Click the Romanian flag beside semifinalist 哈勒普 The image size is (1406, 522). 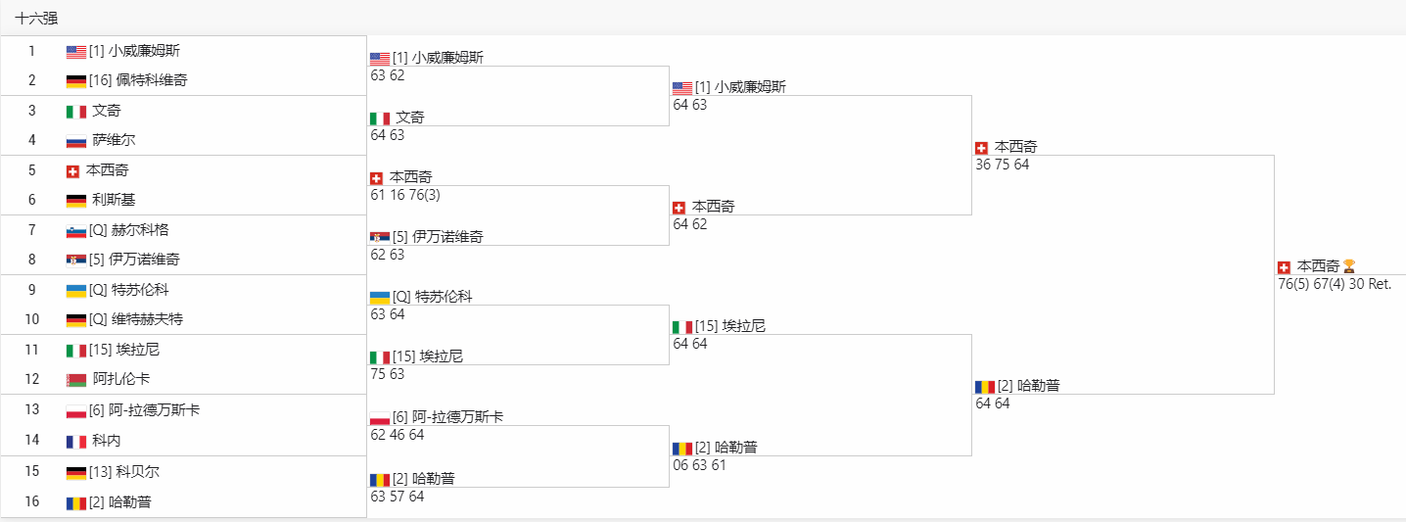985,387
